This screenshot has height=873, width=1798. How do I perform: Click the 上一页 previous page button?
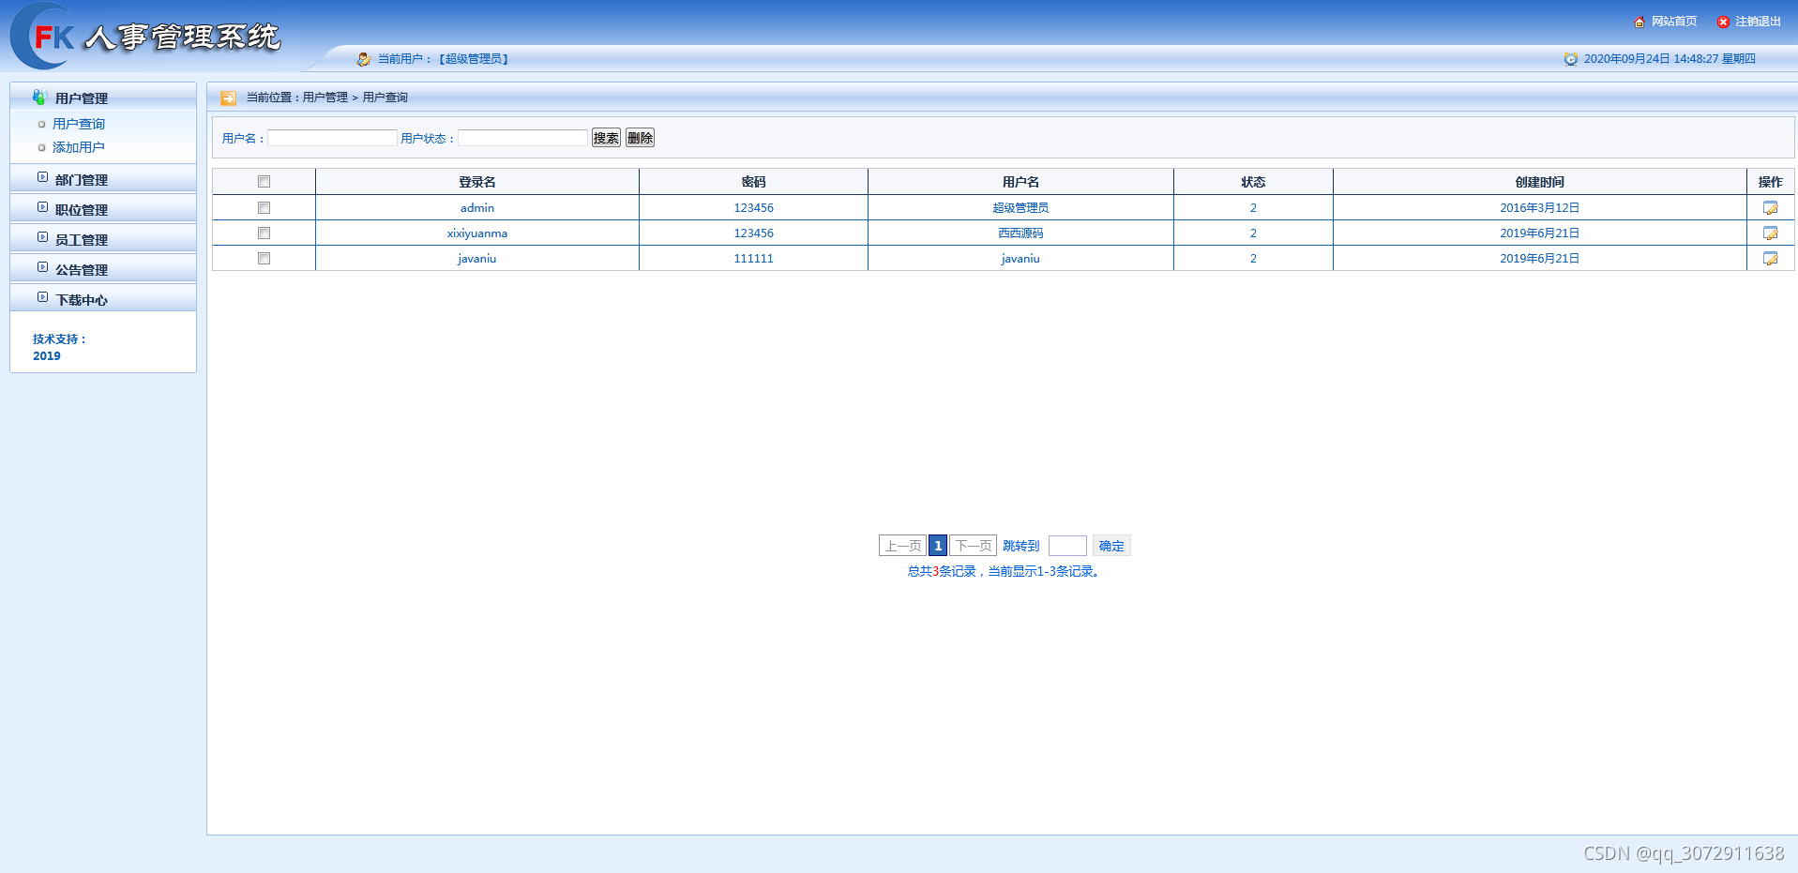point(902,546)
